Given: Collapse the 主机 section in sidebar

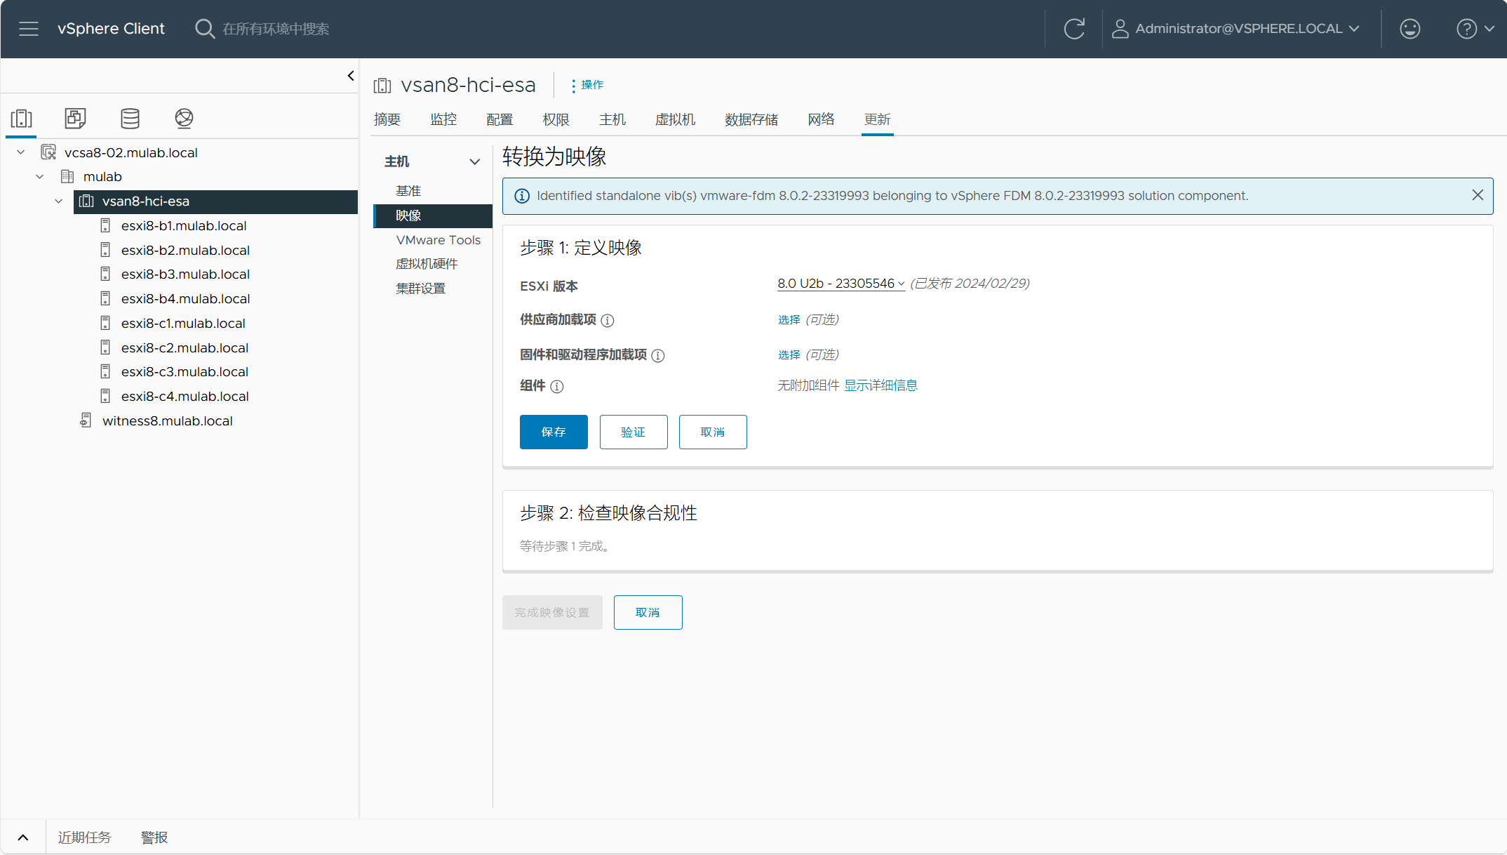Looking at the screenshot, I should click(x=475, y=161).
